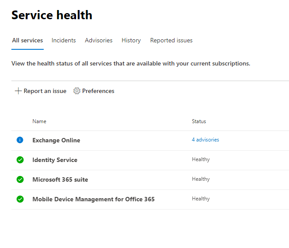Select the Microsoft 365 suite name
Viewport: 289px width, 248px height.
(60, 179)
